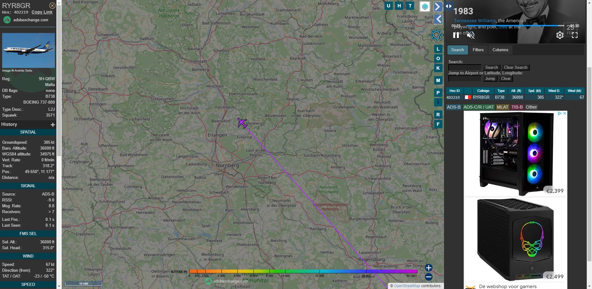The height and width of the screenshot is (289, 592).
Task: Collapse sidebar with right arrow button
Action: click(x=438, y=6)
